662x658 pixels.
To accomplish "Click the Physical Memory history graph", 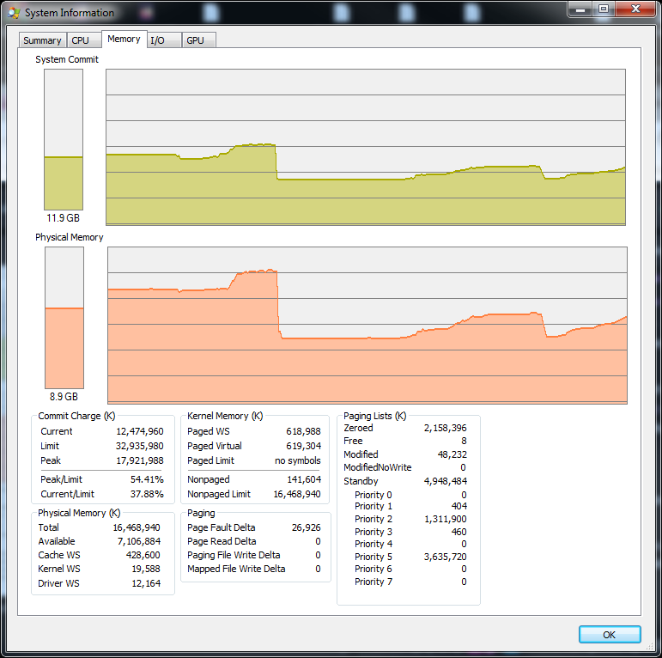I will tap(367, 326).
